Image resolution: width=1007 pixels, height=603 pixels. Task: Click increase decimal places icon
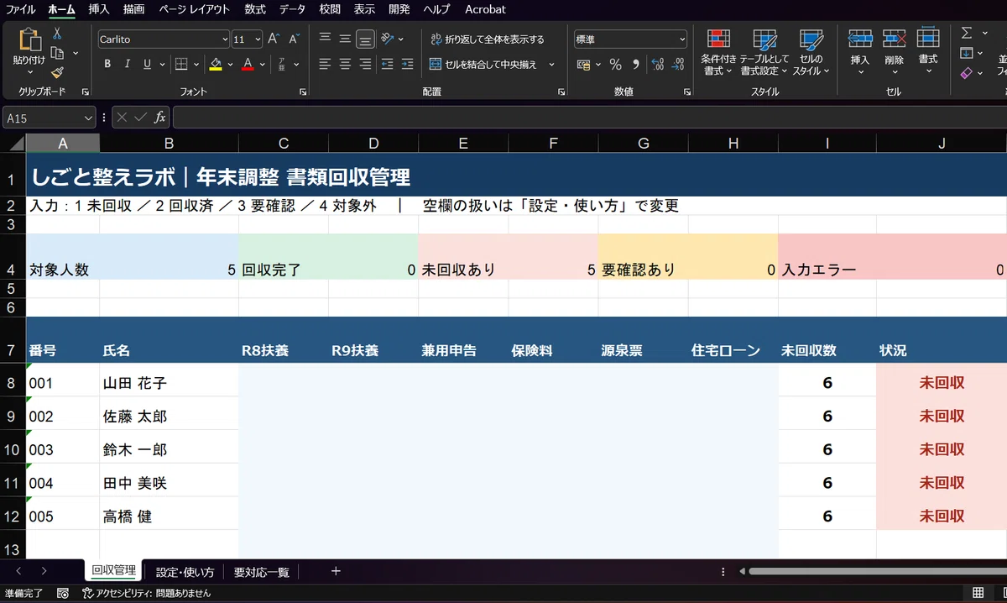point(658,65)
